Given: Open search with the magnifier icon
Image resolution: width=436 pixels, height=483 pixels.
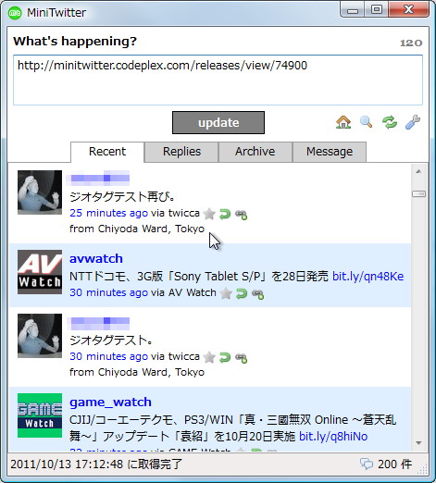Looking at the screenshot, I should tap(367, 122).
